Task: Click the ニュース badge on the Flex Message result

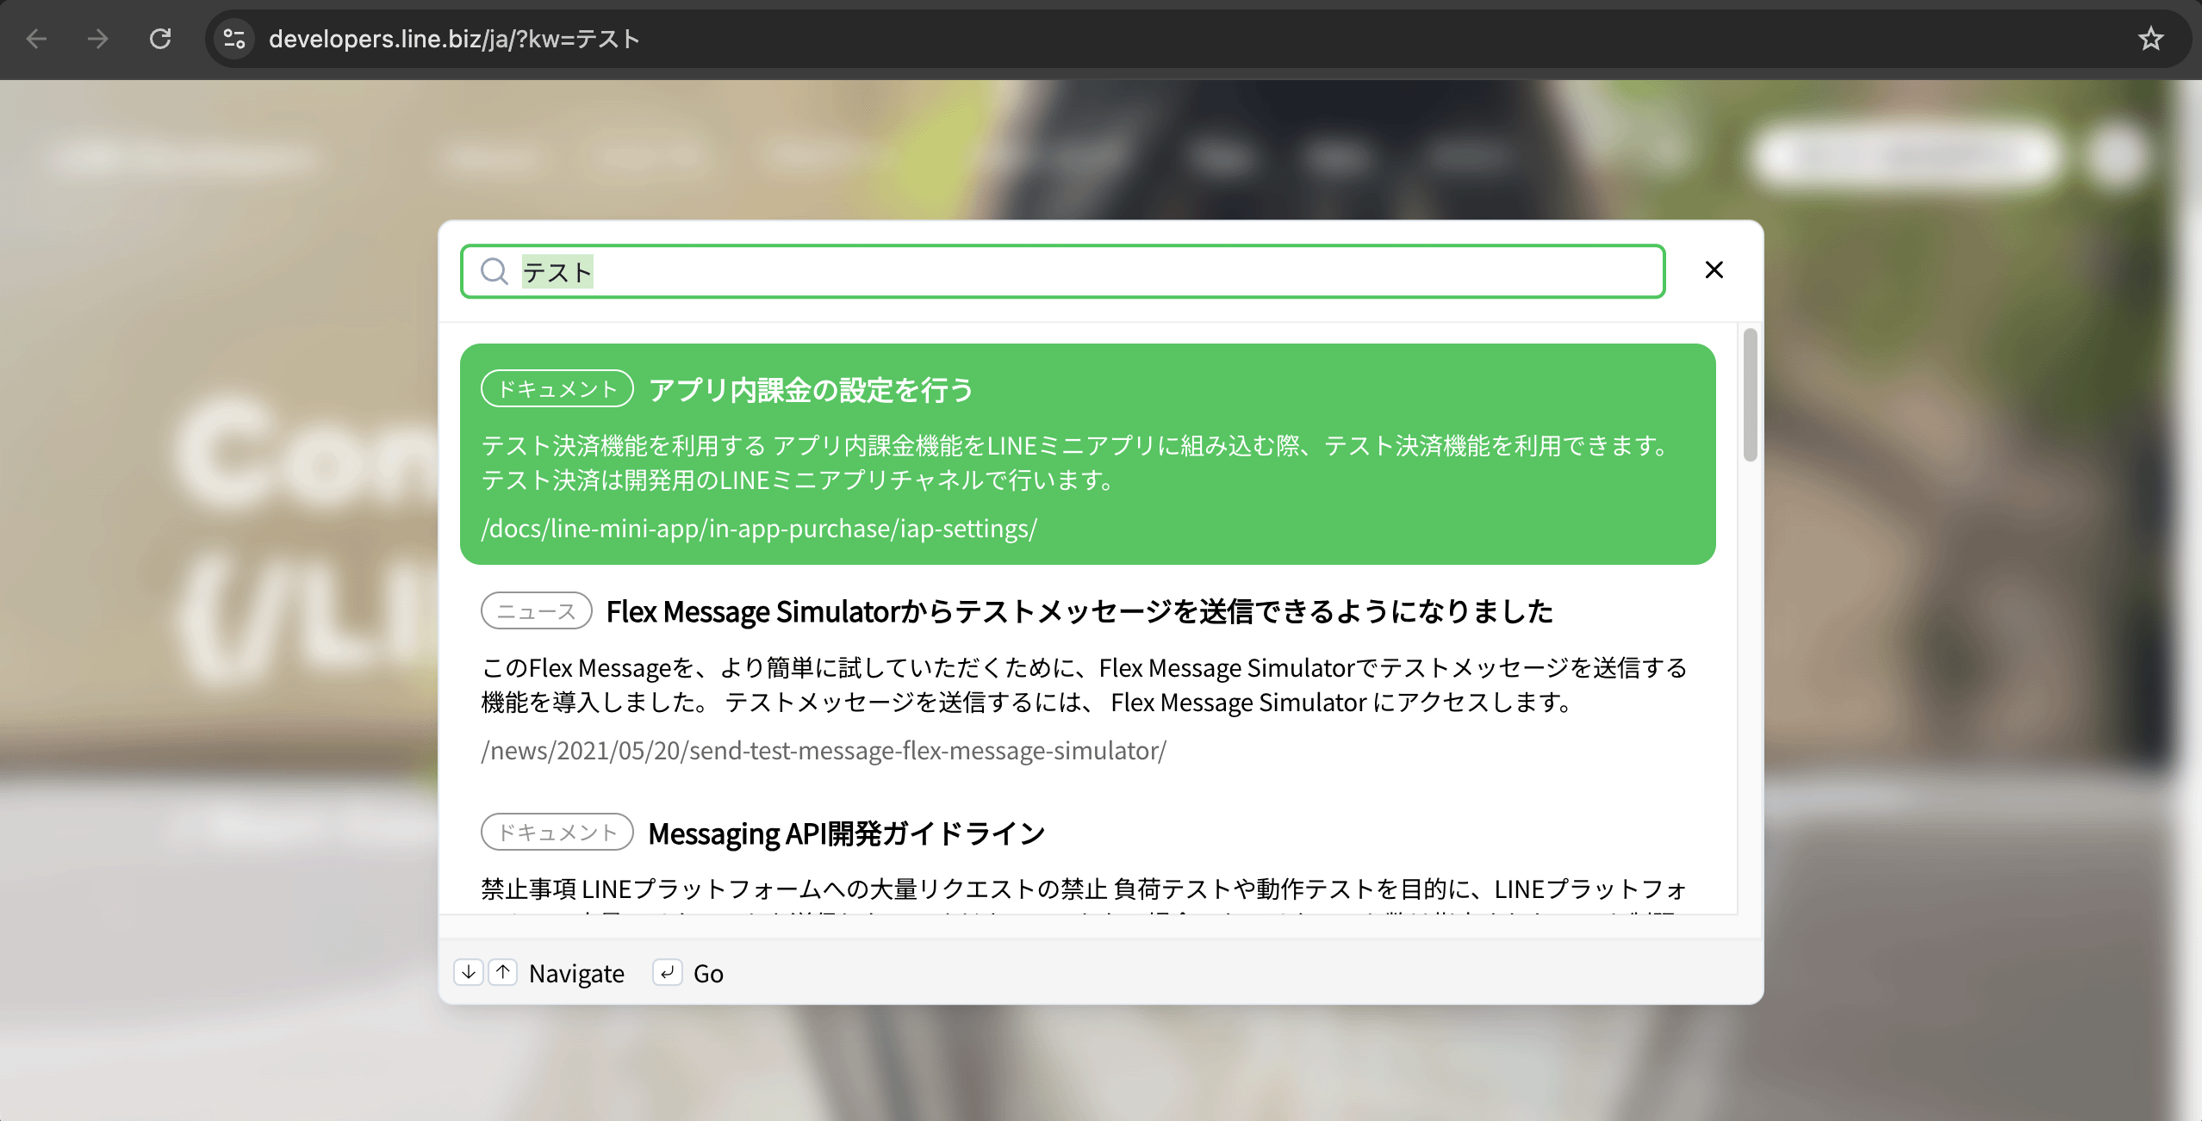Action: coord(536,610)
